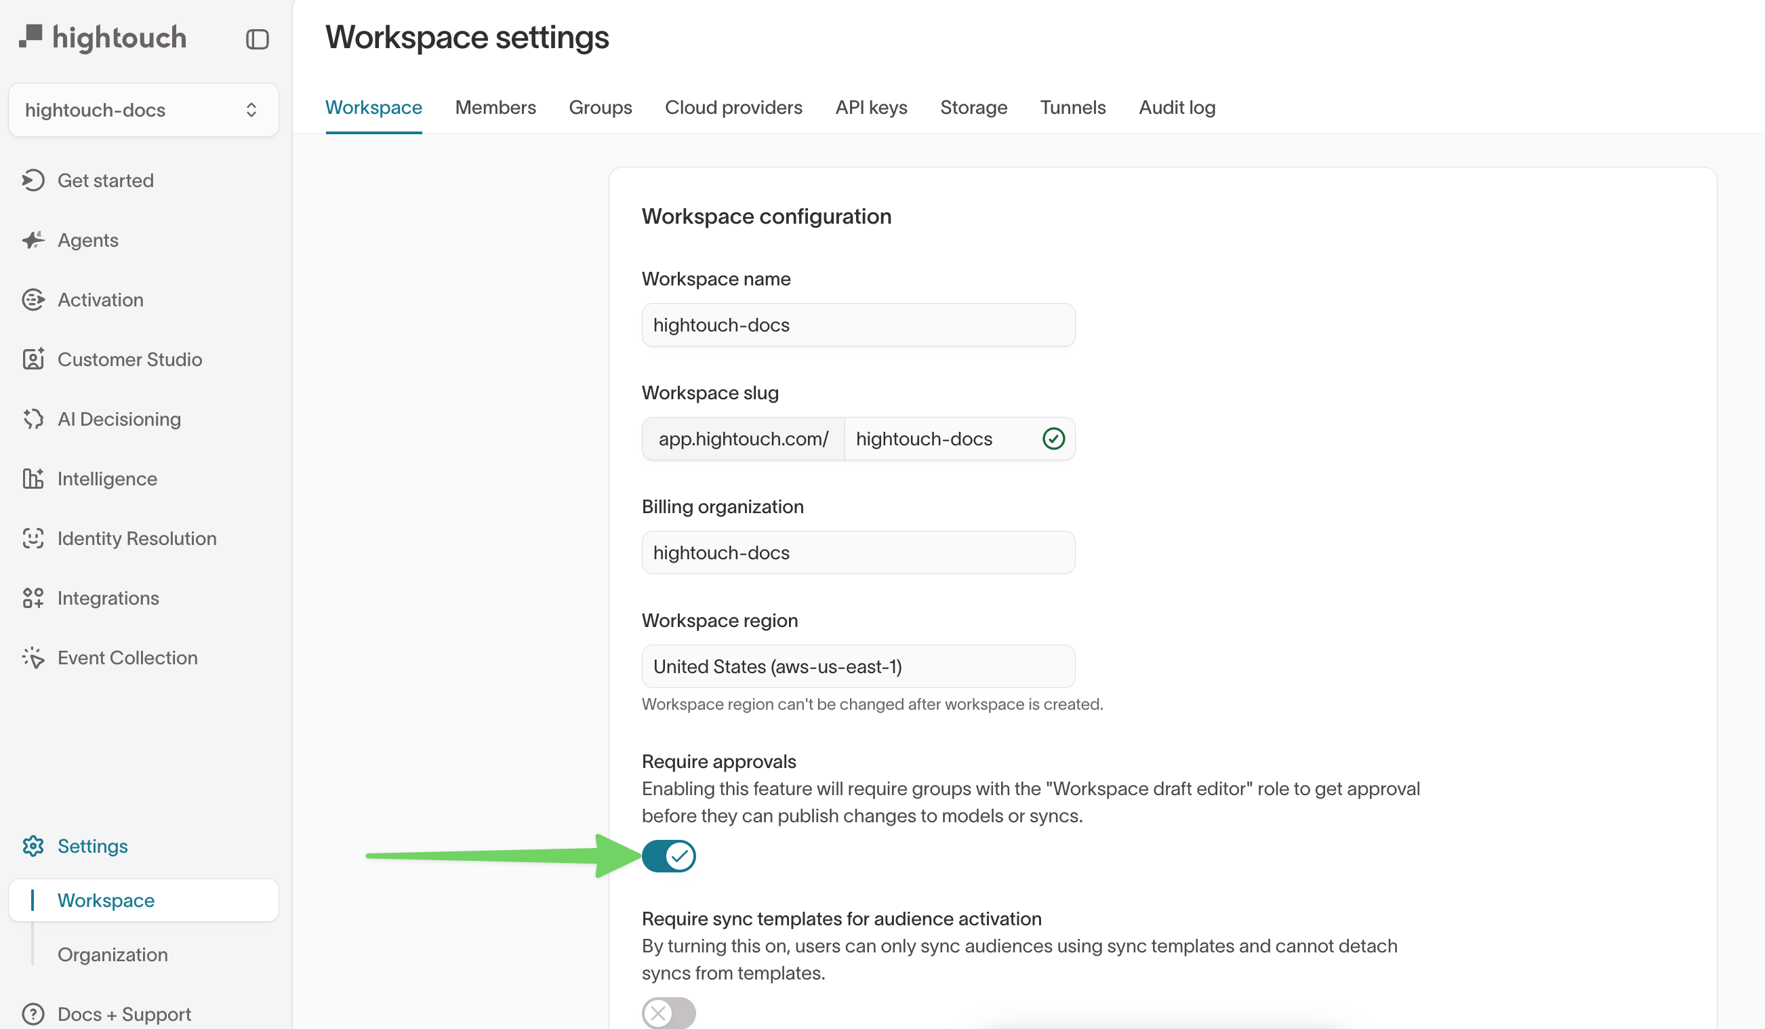The width and height of the screenshot is (1765, 1029).
Task: Open Integrations section
Action: point(108,597)
